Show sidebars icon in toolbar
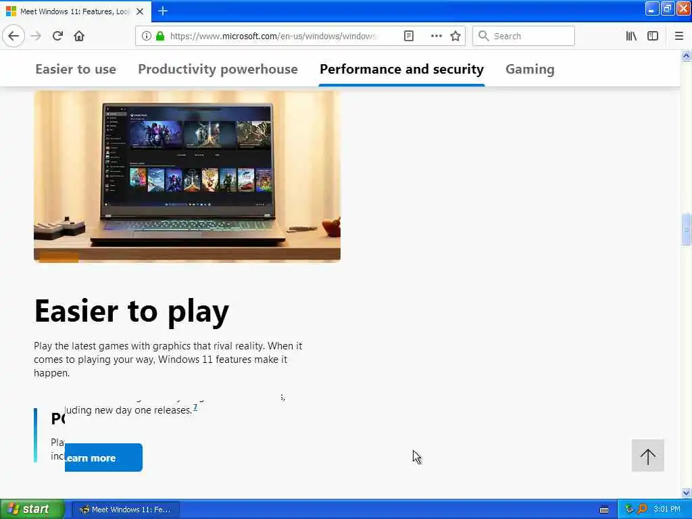The width and height of the screenshot is (692, 519). coord(653,36)
